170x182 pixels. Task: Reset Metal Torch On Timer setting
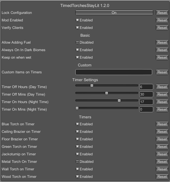[x=162, y=161]
